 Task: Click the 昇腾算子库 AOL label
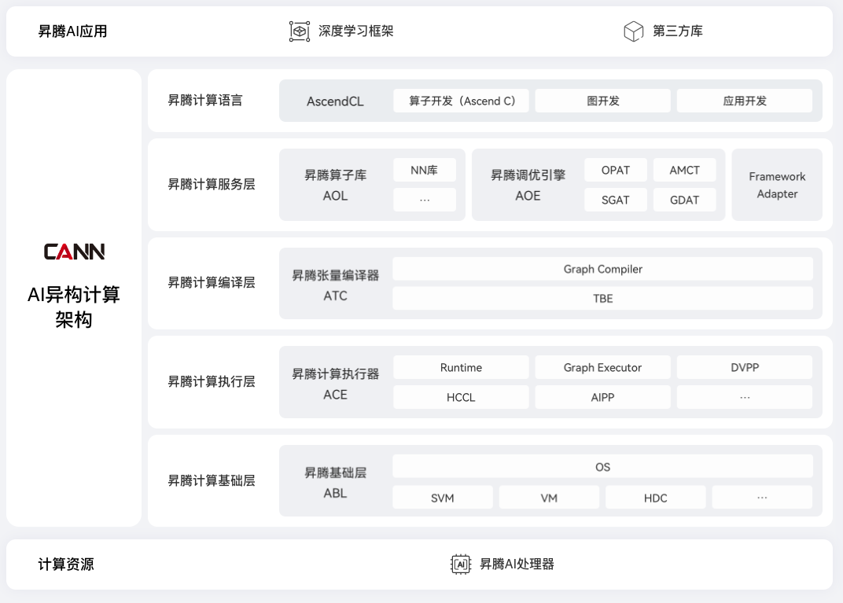point(336,185)
